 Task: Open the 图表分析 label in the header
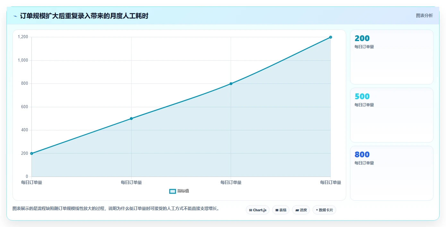click(424, 15)
